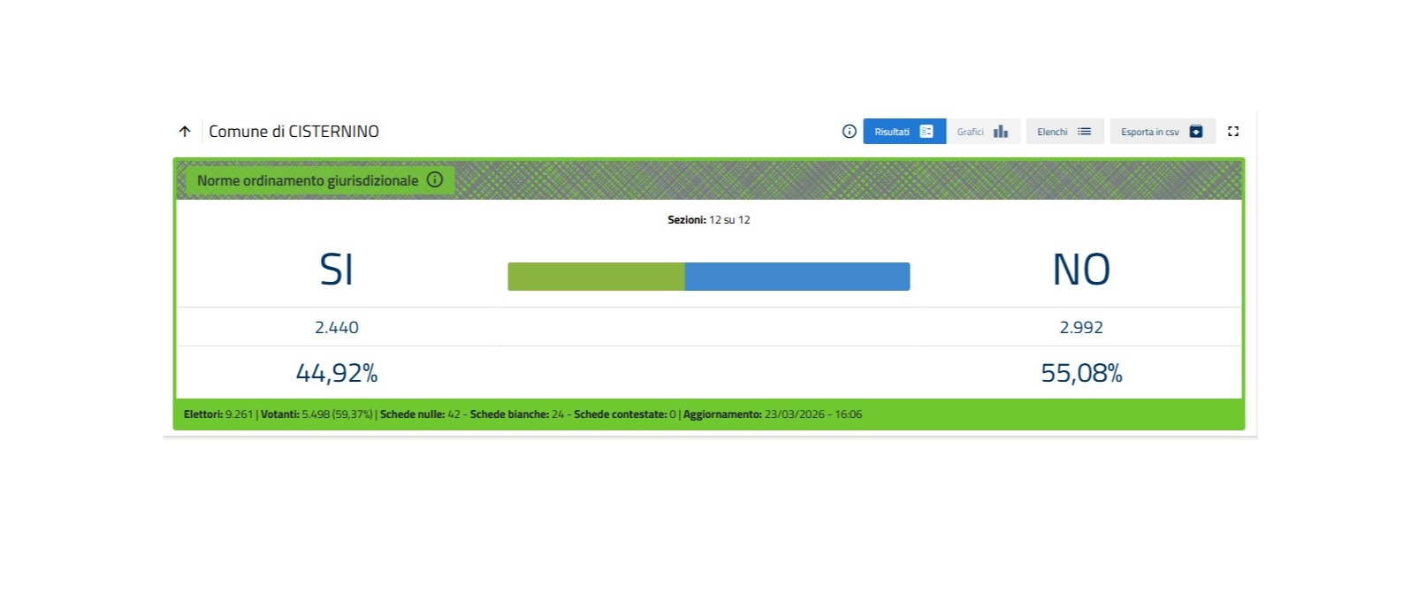Click the info icon beside Risultati

click(x=849, y=132)
